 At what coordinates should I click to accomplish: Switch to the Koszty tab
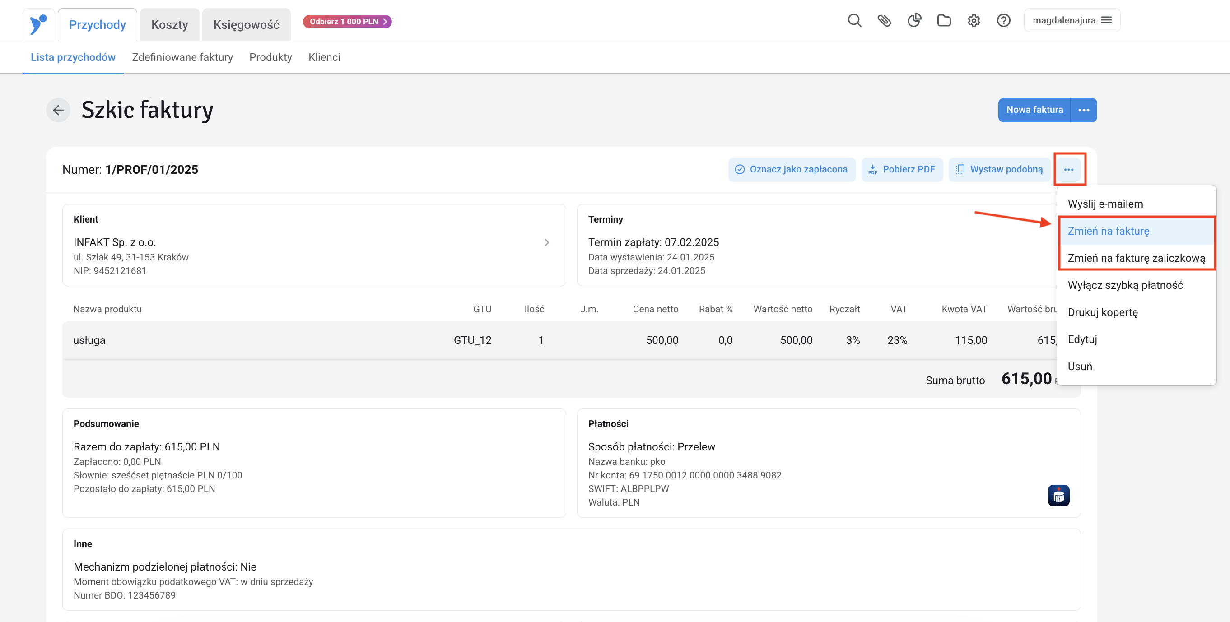coord(169,25)
